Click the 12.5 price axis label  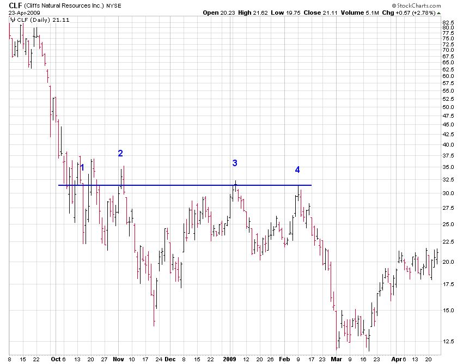pyautogui.click(x=448, y=341)
